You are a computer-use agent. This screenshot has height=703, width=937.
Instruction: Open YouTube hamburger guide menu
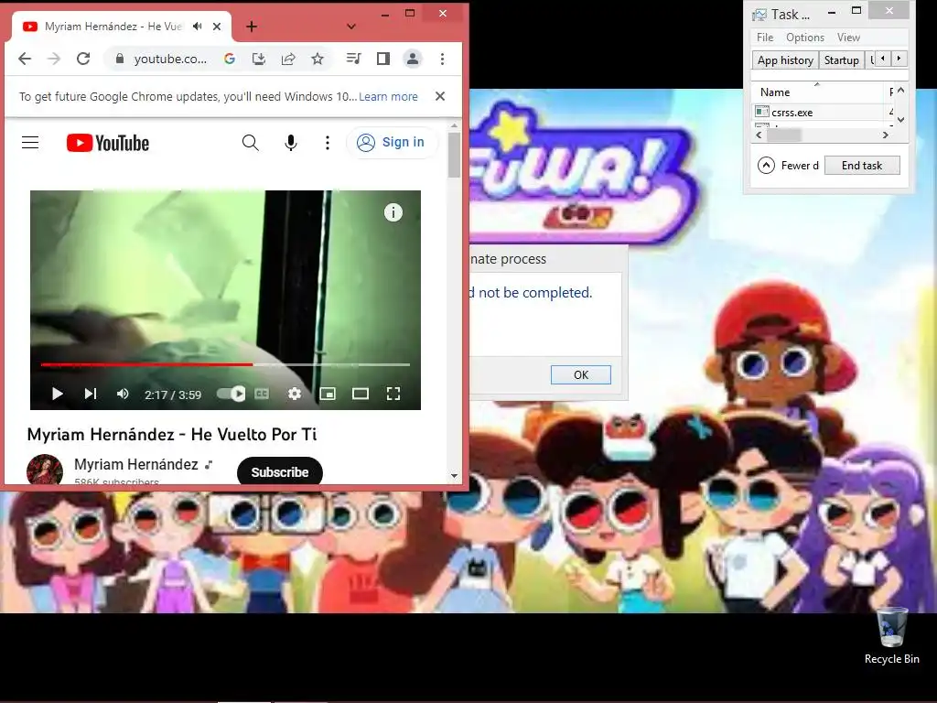tap(30, 142)
